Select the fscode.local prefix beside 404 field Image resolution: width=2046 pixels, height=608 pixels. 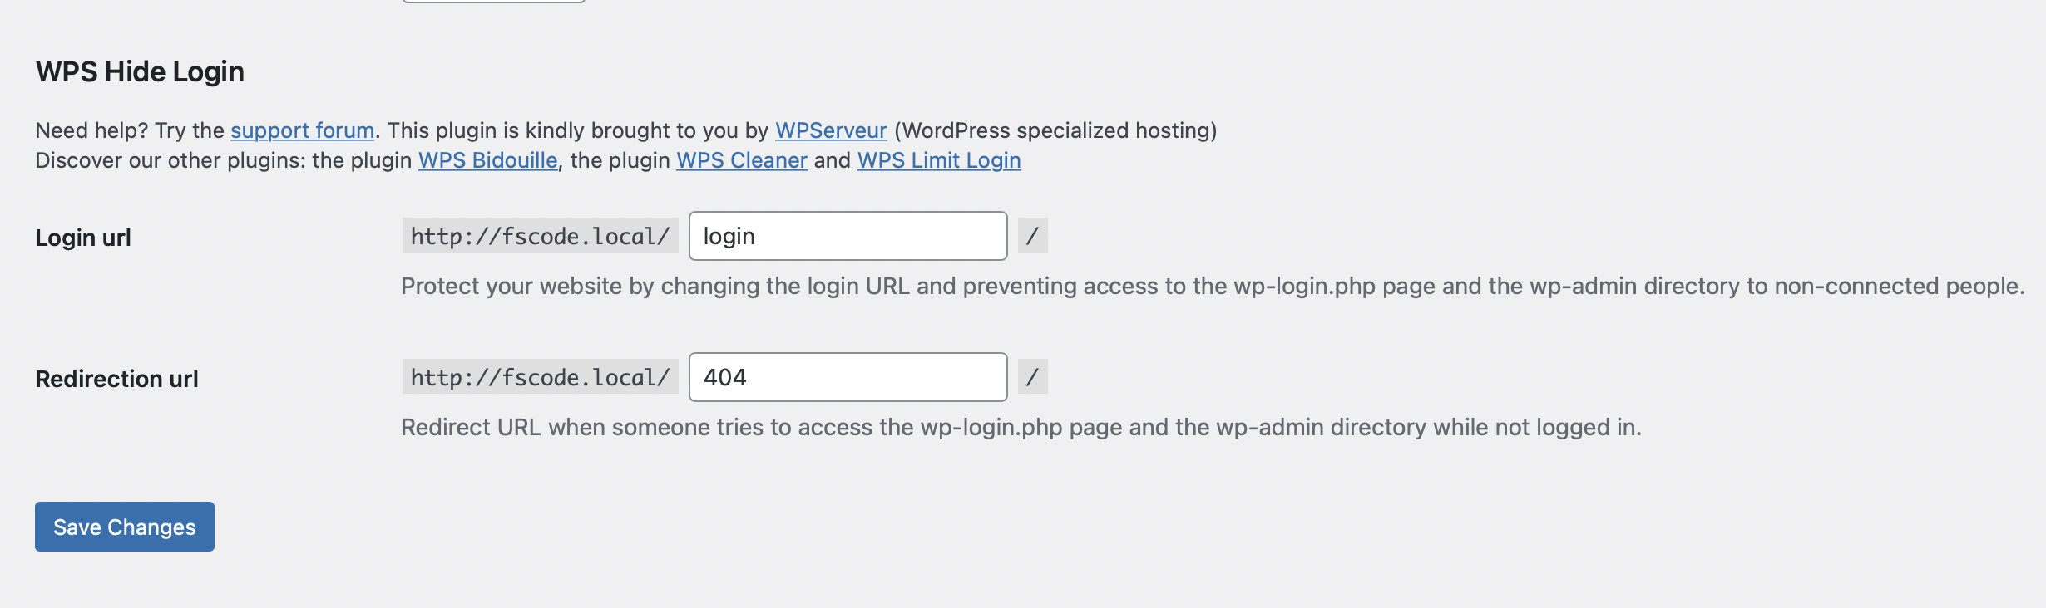(541, 377)
